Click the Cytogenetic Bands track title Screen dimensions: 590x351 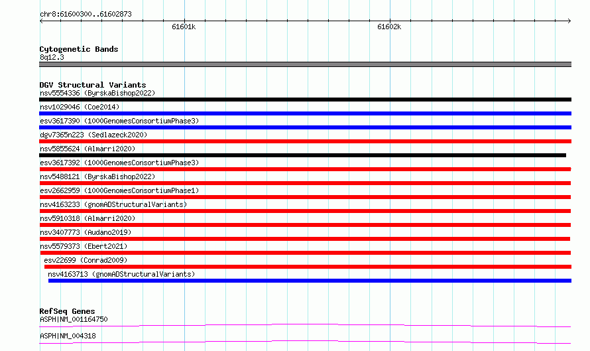(79, 49)
